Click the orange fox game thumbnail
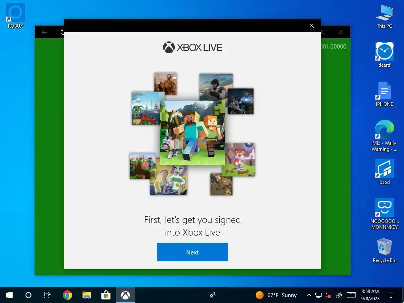The height and width of the screenshot is (303, 404). pos(239,160)
